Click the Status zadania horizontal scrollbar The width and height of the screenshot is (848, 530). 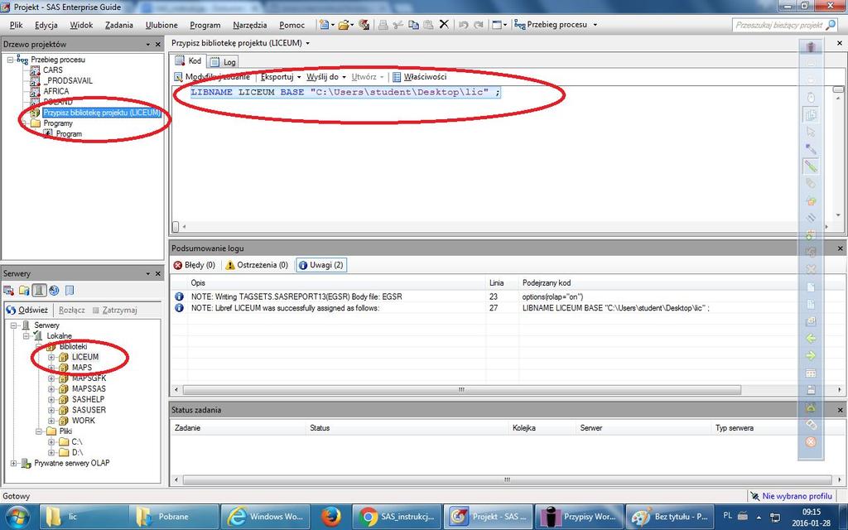click(x=507, y=479)
